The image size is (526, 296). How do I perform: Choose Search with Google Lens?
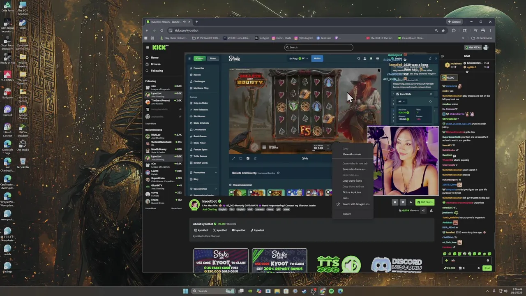pos(352,204)
